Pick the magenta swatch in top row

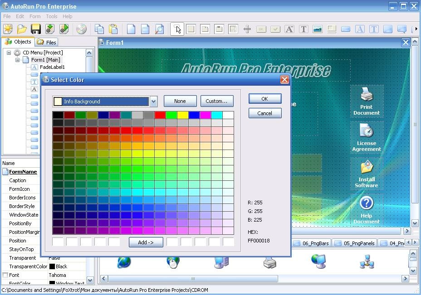206,115
